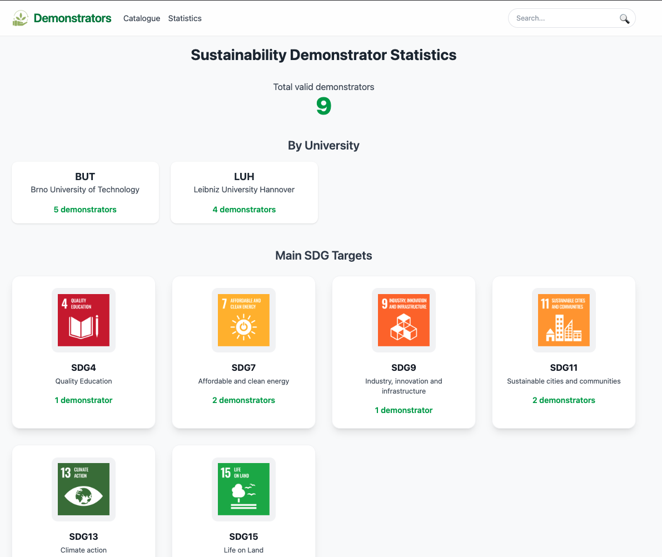This screenshot has width=662, height=557.
Task: Click 1 demonstrator under SDG4
Action: click(83, 400)
